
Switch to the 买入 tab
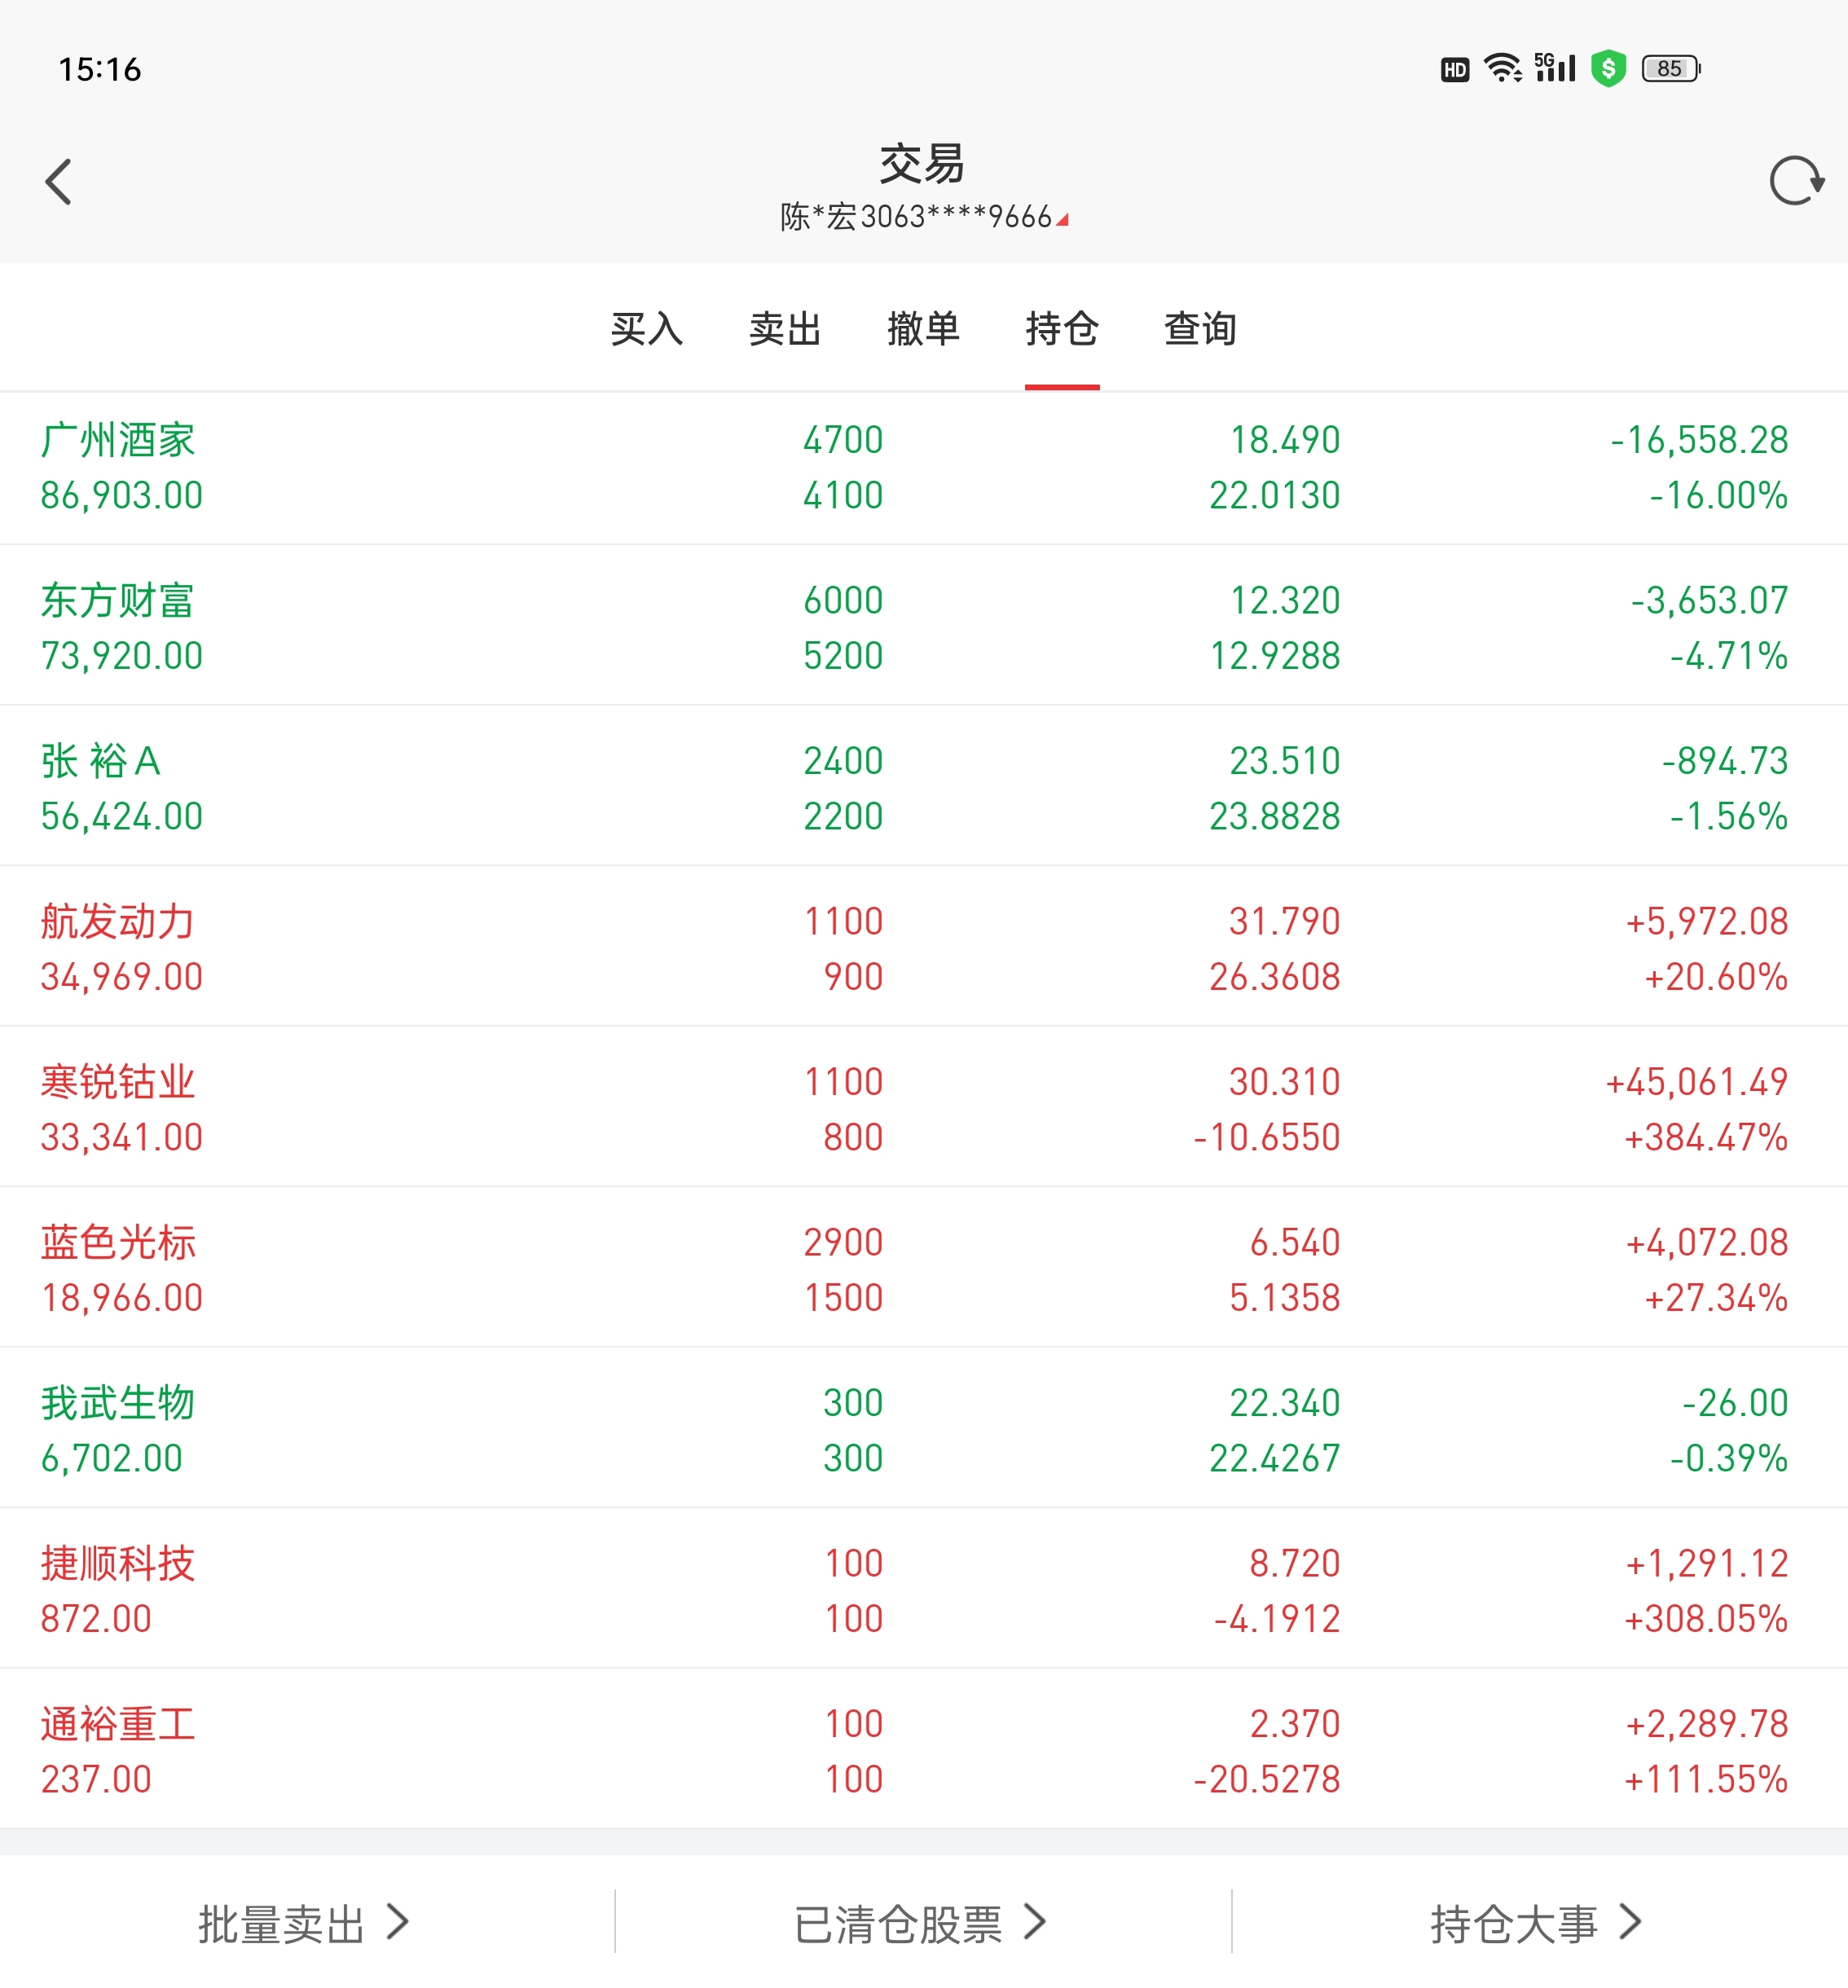point(647,329)
